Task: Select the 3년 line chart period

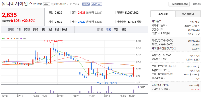Action: coord(50,30)
